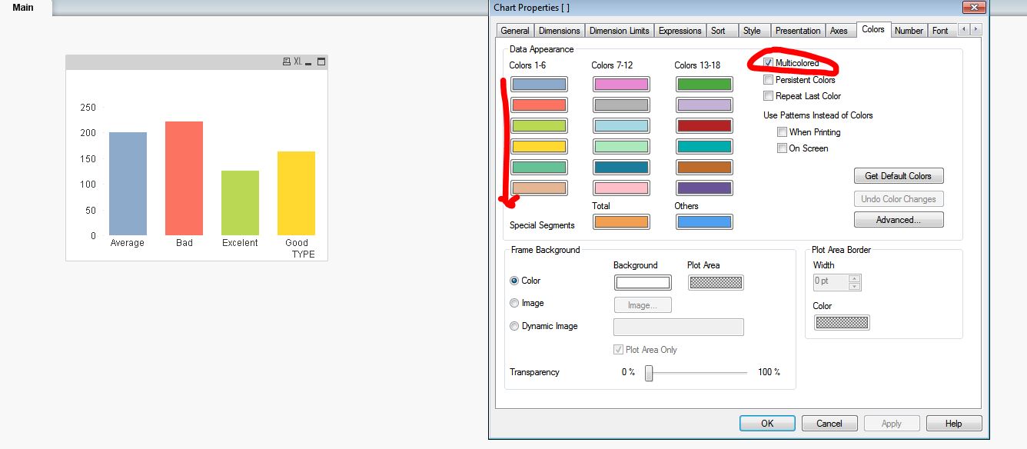
Task: Edit the orange Total segment swatch
Action: click(x=621, y=222)
